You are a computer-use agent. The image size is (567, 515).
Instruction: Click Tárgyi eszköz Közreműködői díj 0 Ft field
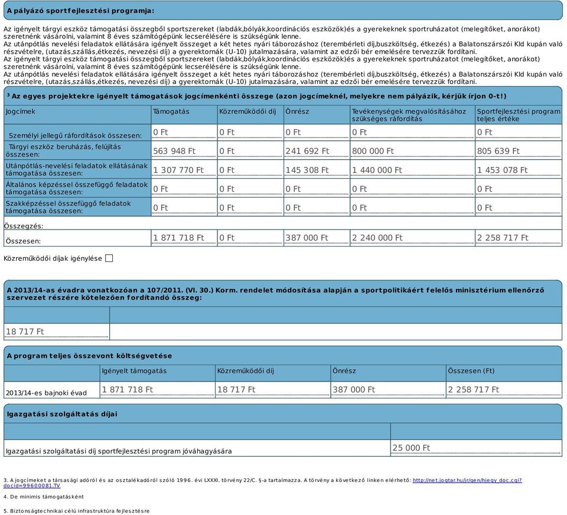(x=250, y=151)
